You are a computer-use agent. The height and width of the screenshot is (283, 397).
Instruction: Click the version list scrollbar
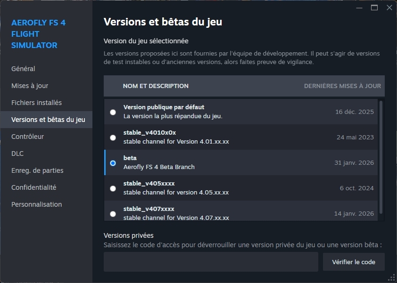(x=381, y=157)
